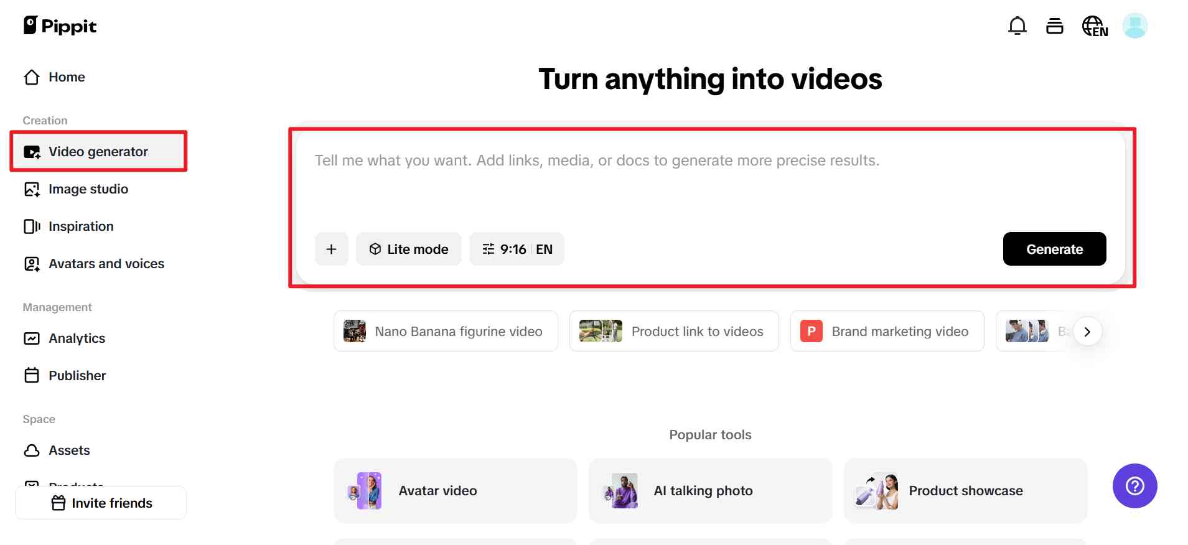This screenshot has width=1188, height=545.
Task: Click the purple help question mark button
Action: 1134,486
